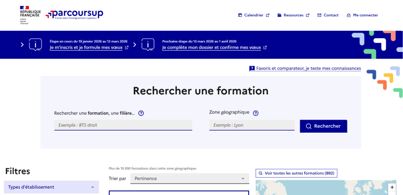Open "Je m'inscris et je formule mes vœux"
Viewport: 403px width, 195px height.
pos(86,48)
